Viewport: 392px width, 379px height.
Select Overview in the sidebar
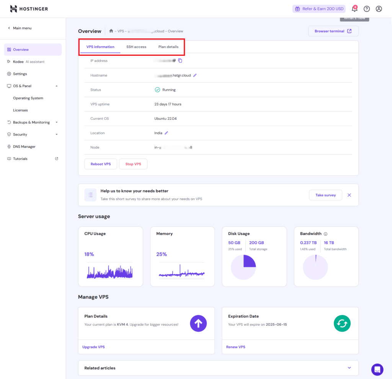(33, 49)
